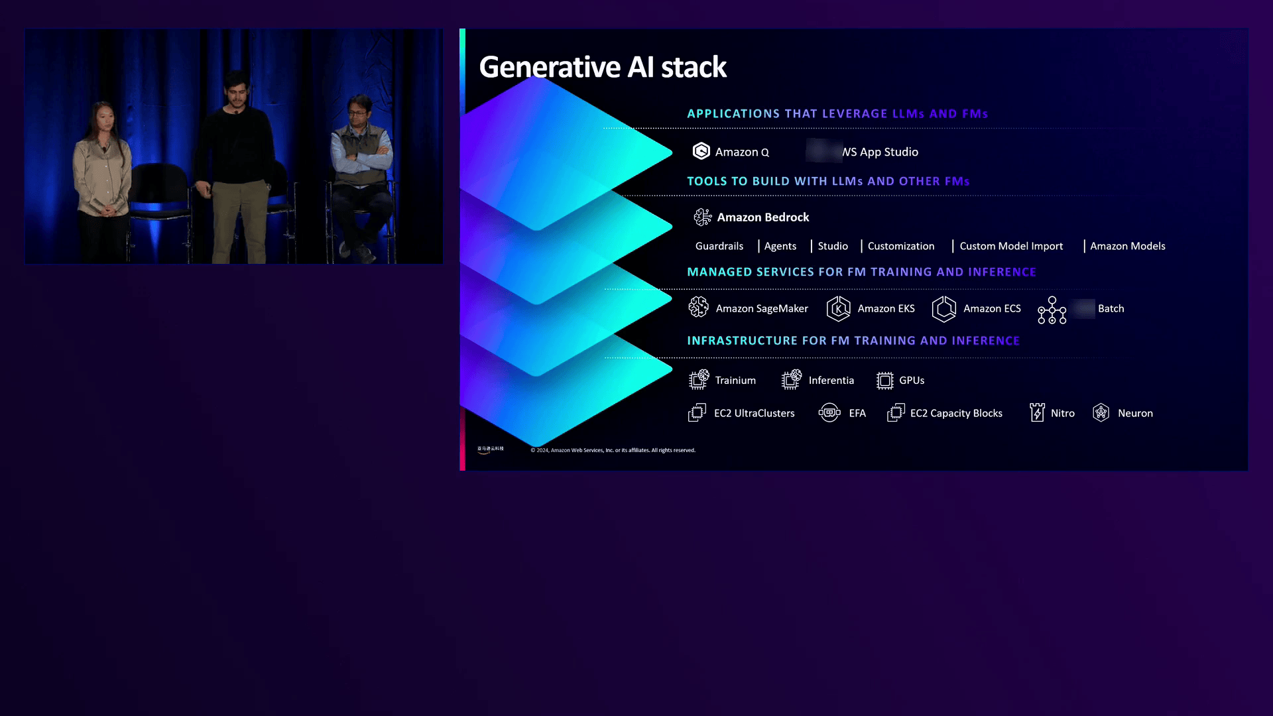Click the 'Nitro' label
The width and height of the screenshot is (1273, 716).
1062,413
